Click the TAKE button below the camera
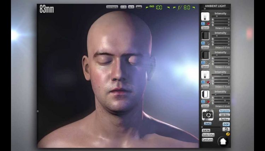The width and height of the screenshot is (265, 151). click(208, 124)
